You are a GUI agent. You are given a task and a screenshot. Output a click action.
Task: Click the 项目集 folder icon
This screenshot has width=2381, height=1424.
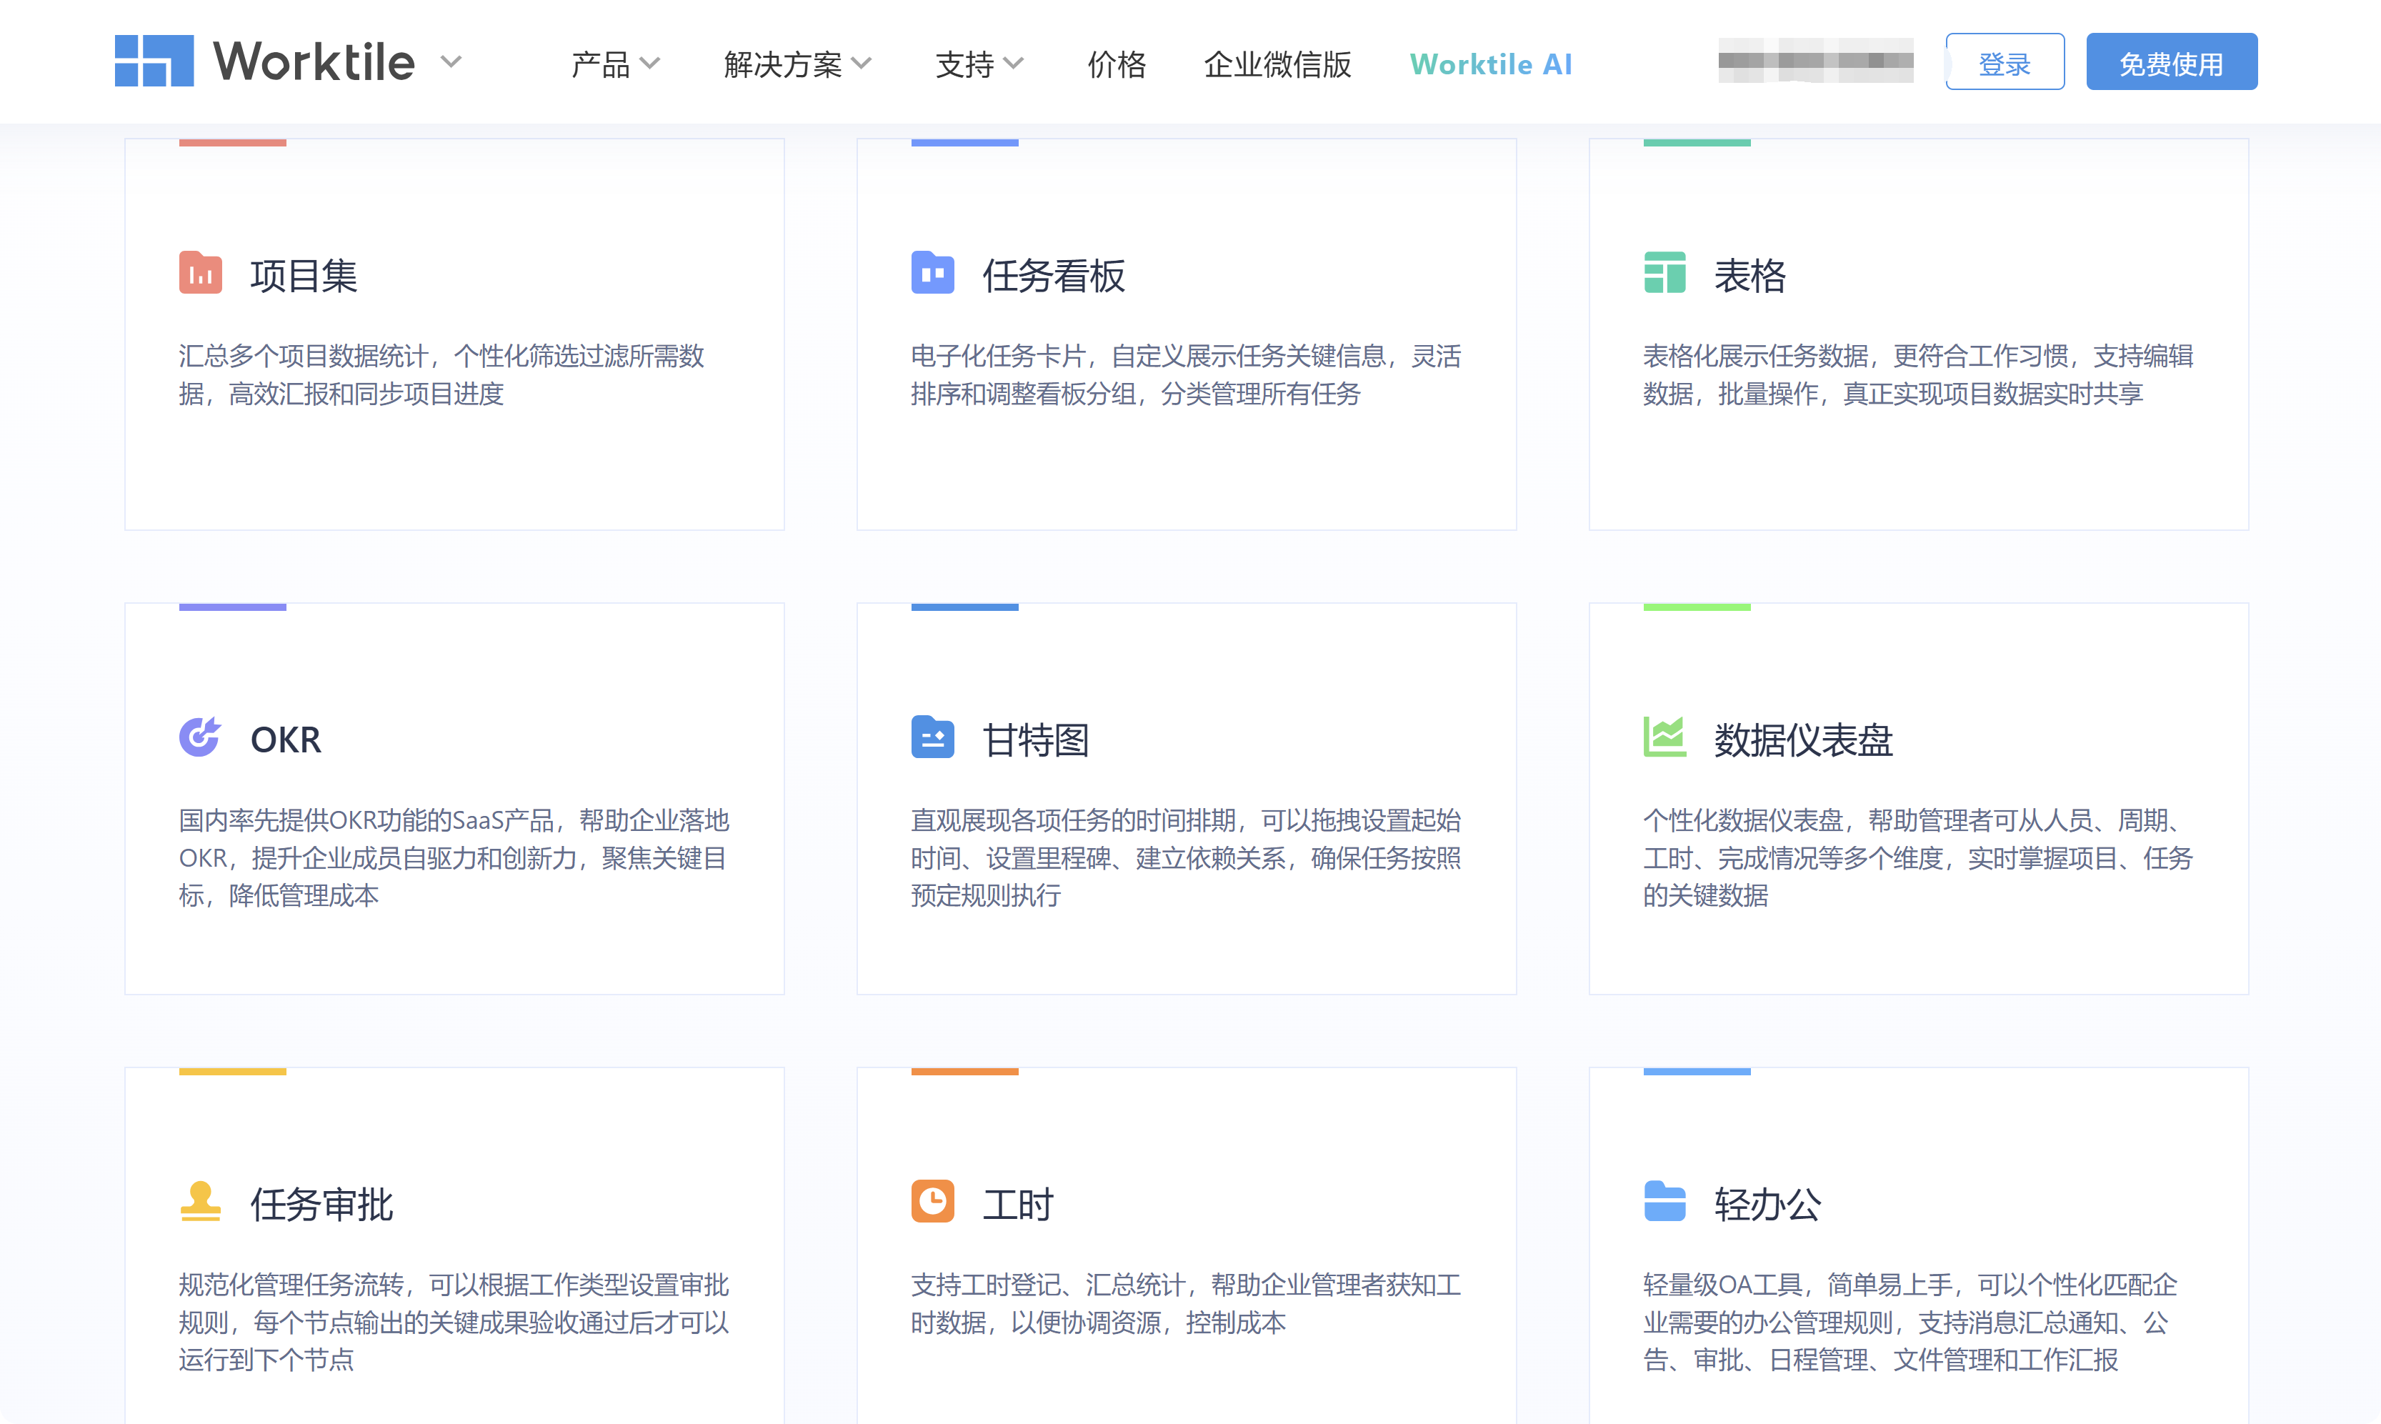(199, 274)
